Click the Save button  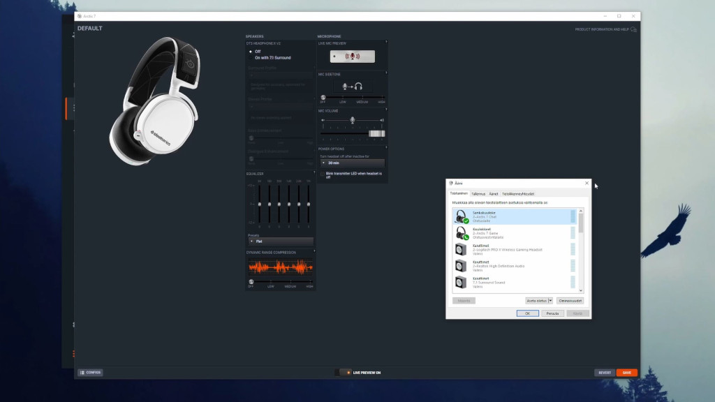point(627,373)
